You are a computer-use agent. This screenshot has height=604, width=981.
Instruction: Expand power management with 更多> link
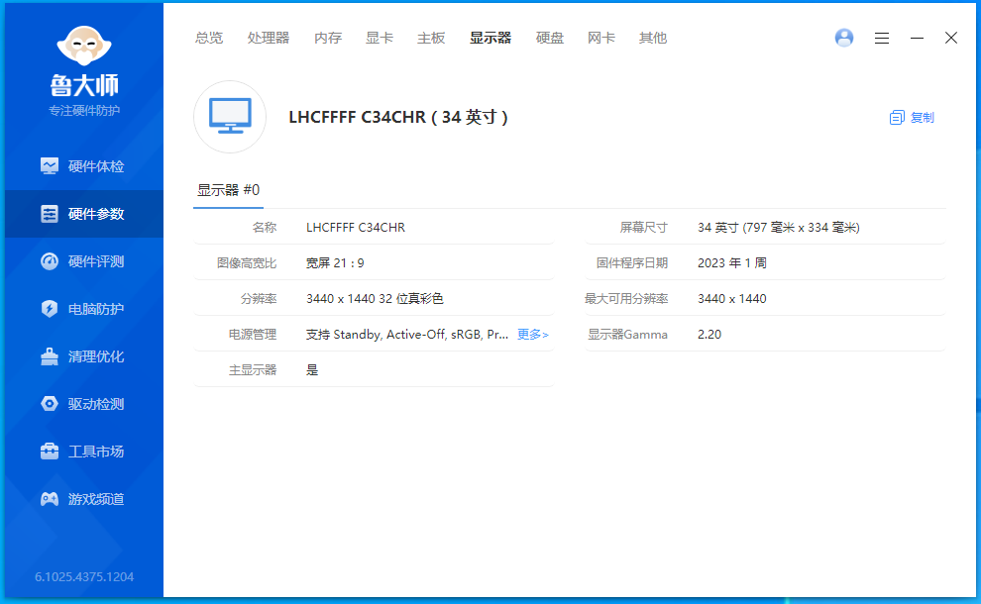click(532, 335)
